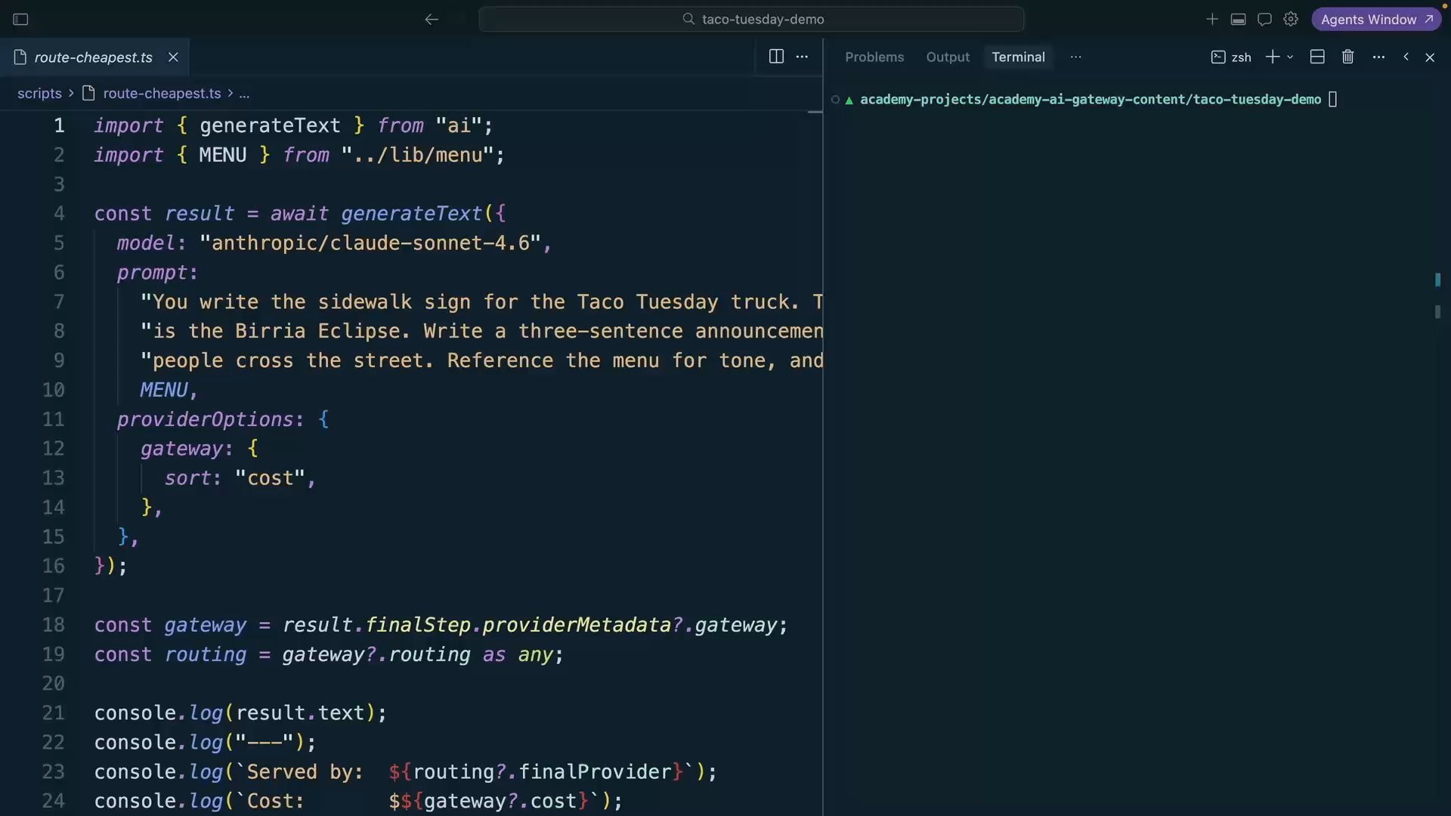The width and height of the screenshot is (1451, 816).
Task: Open the Agents Window button
Action: pos(1376,20)
